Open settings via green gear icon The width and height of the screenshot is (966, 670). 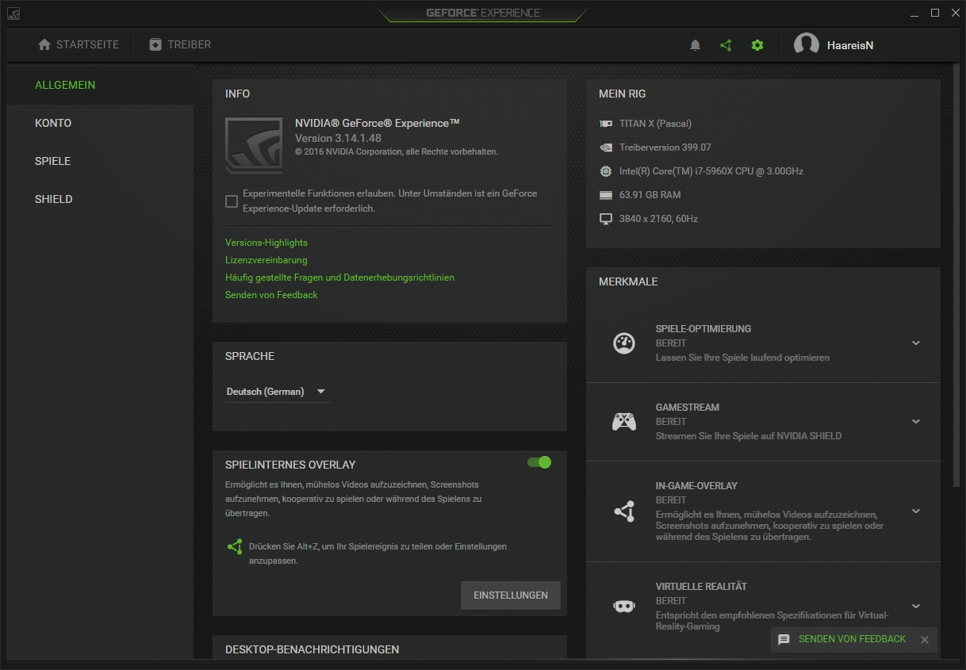757,45
